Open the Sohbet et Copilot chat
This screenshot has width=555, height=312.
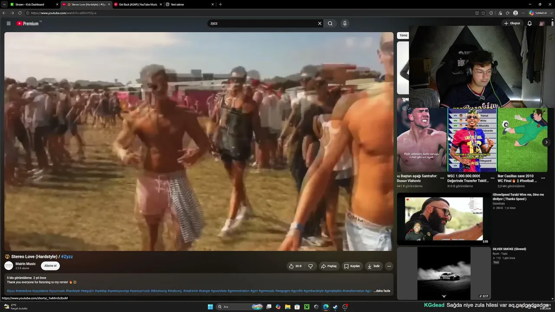pyautogui.click(x=538, y=13)
